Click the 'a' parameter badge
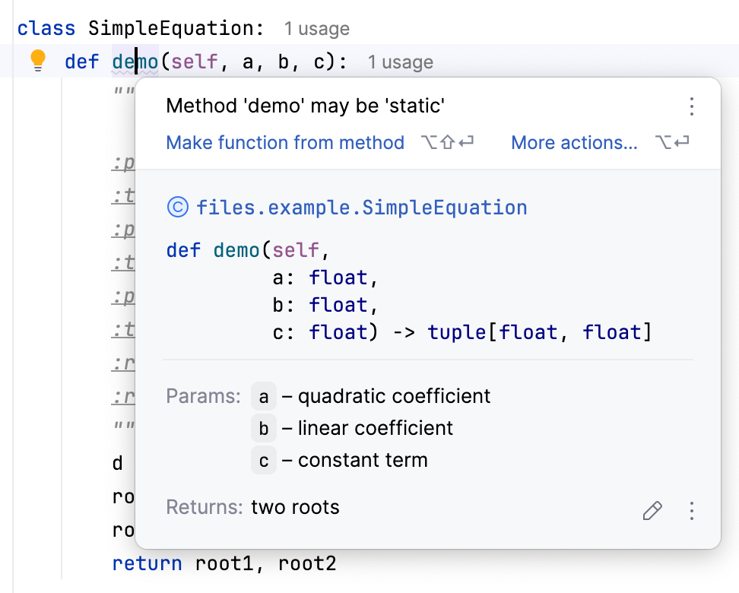The image size is (739, 593). coord(263,396)
